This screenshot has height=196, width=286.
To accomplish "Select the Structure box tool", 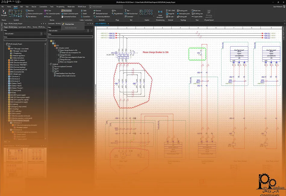I will click(66, 11).
